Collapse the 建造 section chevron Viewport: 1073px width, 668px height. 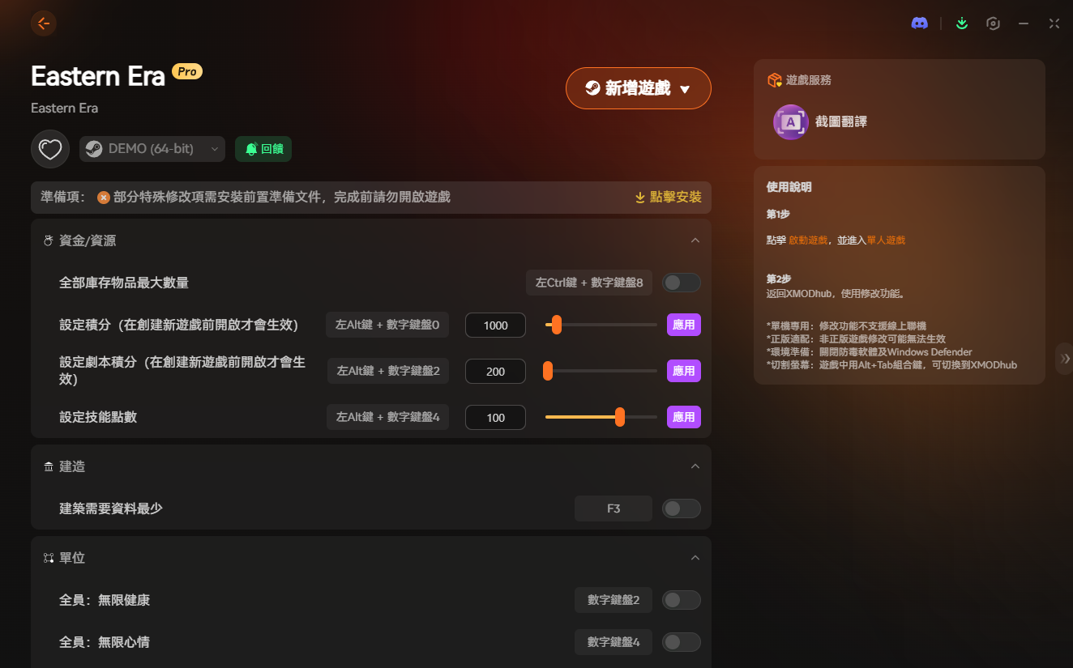695,466
